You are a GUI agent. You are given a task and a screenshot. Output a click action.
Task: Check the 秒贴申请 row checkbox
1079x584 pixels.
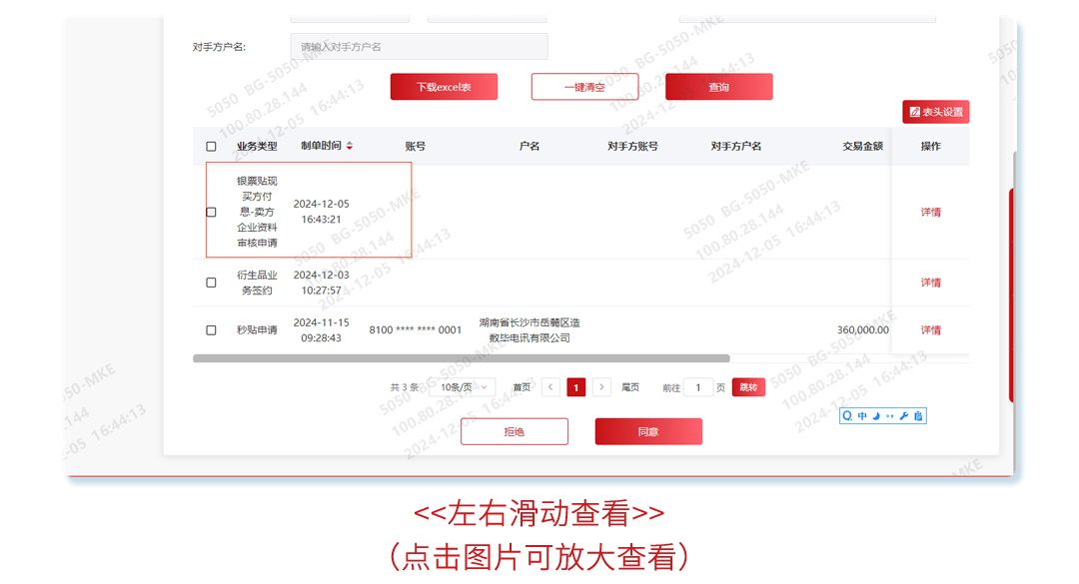[x=211, y=330]
